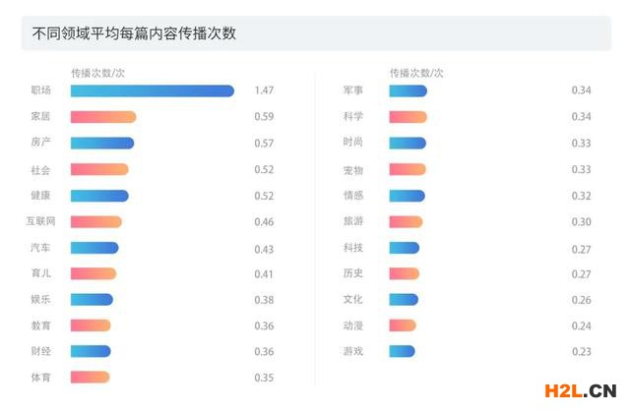Click the 汽车 bar
The height and width of the screenshot is (413, 630).
(x=94, y=248)
